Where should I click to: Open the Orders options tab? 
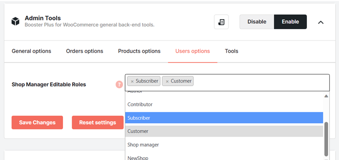point(85,51)
